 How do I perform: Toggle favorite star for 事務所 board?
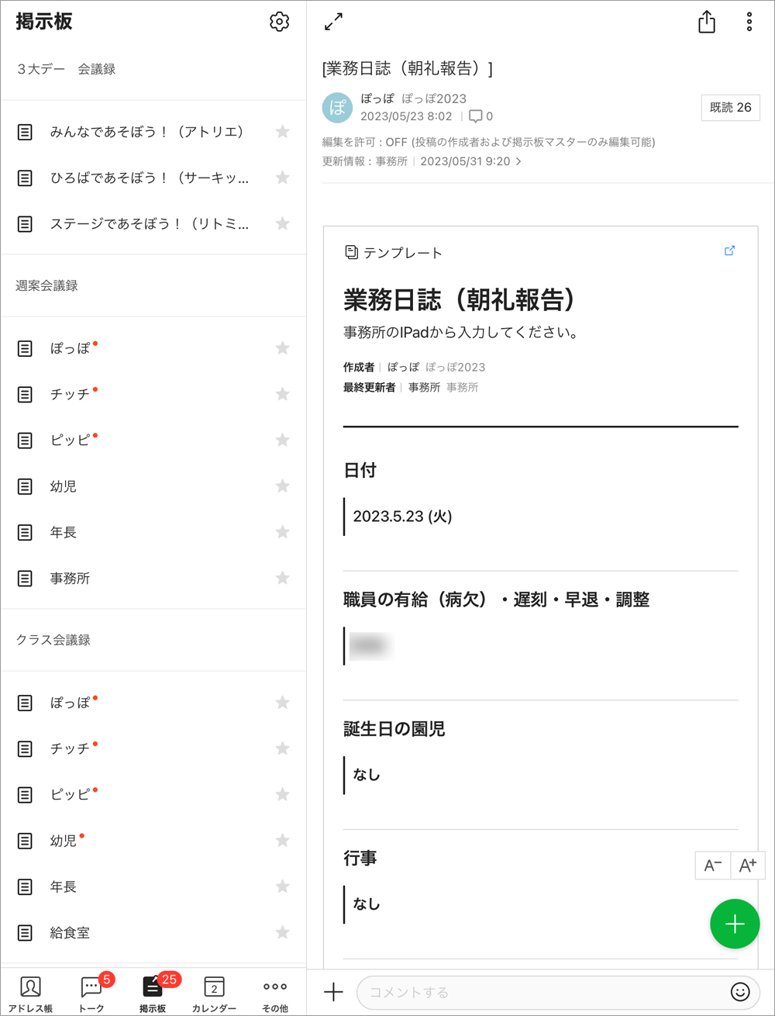(282, 578)
